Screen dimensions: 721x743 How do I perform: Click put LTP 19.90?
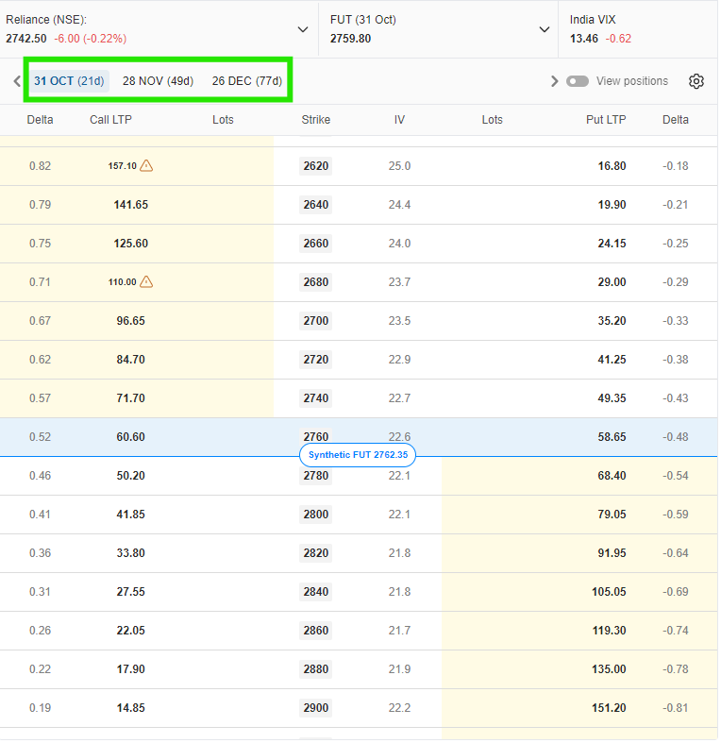[612, 205]
